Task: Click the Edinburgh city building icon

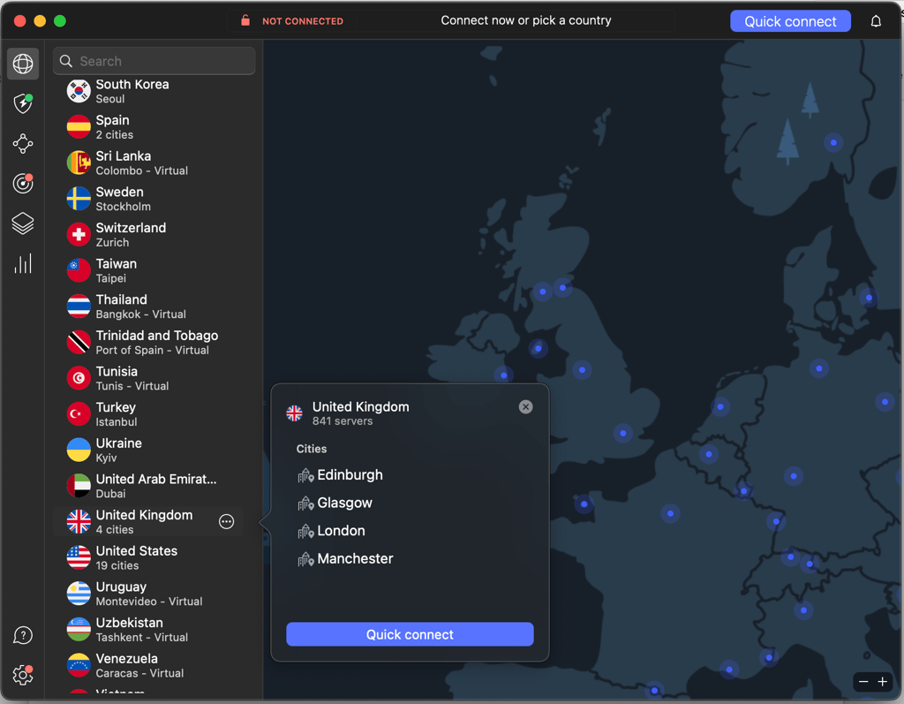Action: pos(305,475)
